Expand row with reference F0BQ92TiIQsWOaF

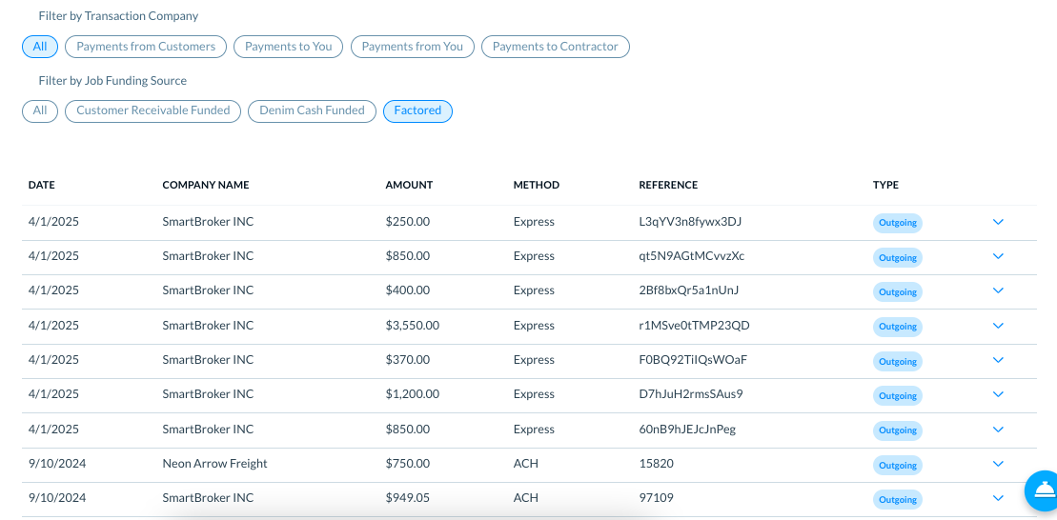click(x=998, y=360)
